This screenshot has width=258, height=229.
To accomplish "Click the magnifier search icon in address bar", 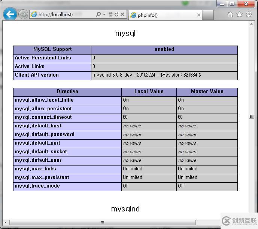I will [98, 15].
